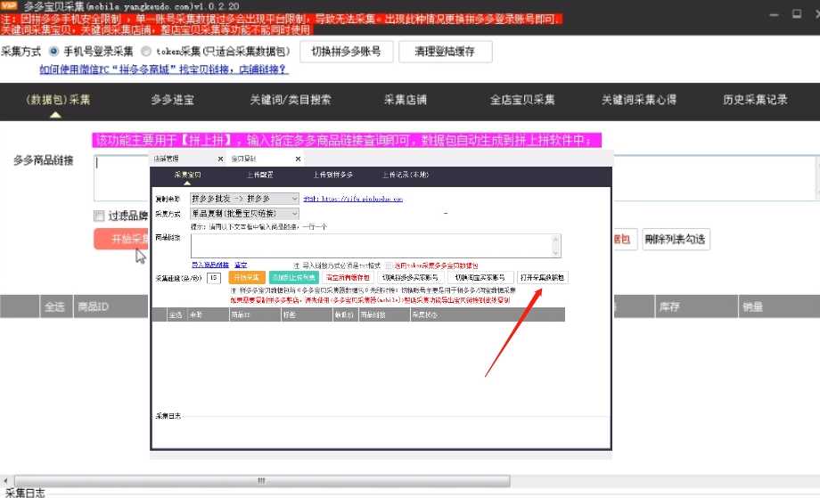Screen dimensions: 820x498
Task: Go to the 全店宝贝采集 tab
Action: [x=522, y=100]
